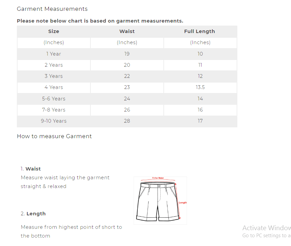Select the Waist column header
Image resolution: width=291 pixels, height=246 pixels.
[127, 31]
